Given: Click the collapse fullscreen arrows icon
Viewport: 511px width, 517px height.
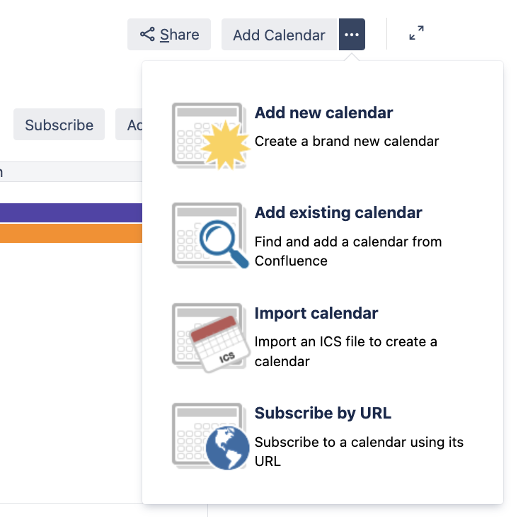Looking at the screenshot, I should [416, 33].
